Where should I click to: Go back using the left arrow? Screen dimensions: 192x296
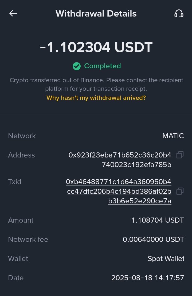(x=13, y=13)
